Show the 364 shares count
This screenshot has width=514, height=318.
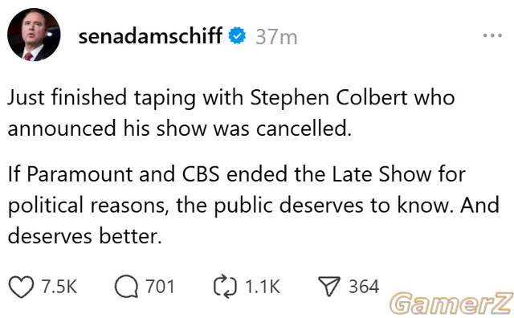364,287
